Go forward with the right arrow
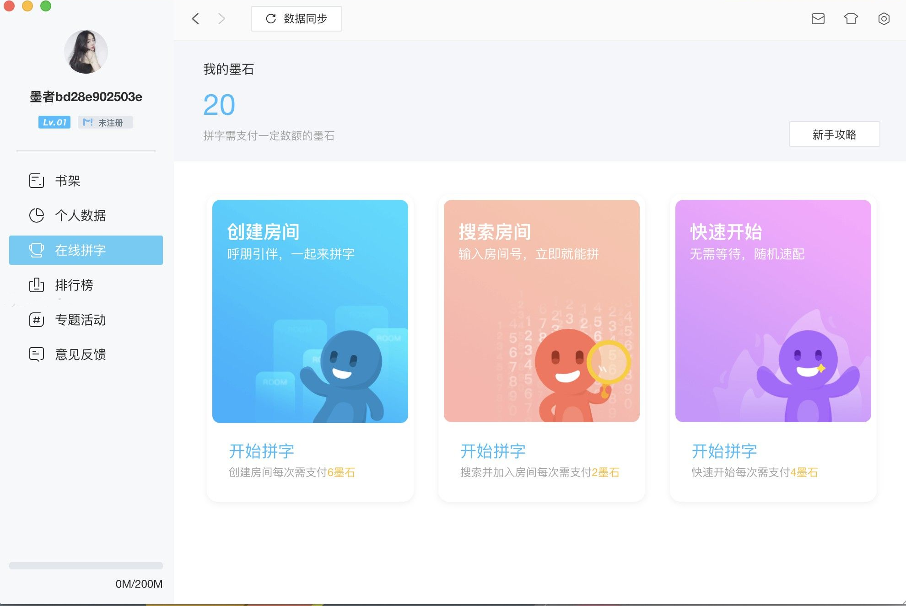906x606 pixels. 222,19
